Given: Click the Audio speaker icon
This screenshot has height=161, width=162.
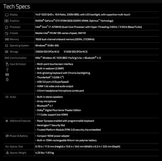Looking at the screenshot, I should coord(7,97).
